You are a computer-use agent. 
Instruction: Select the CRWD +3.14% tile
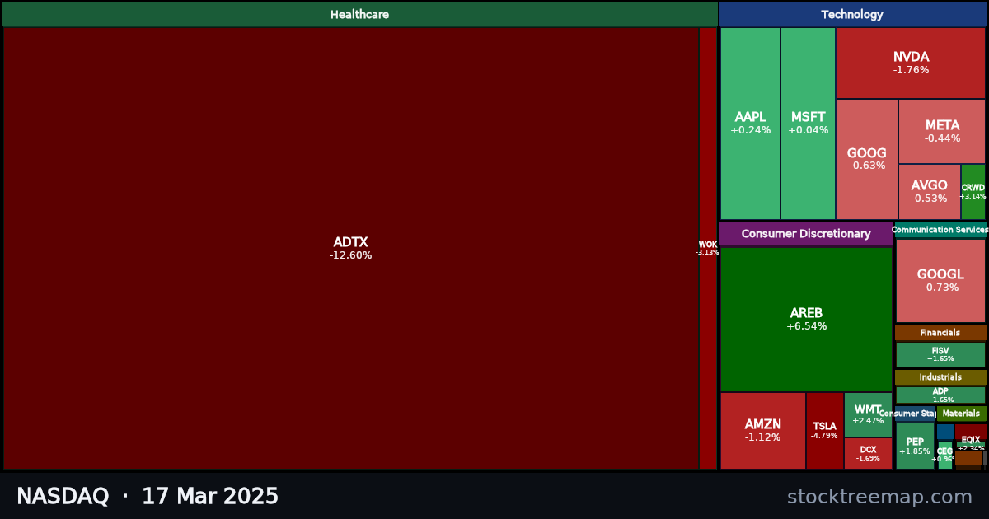[x=973, y=192]
